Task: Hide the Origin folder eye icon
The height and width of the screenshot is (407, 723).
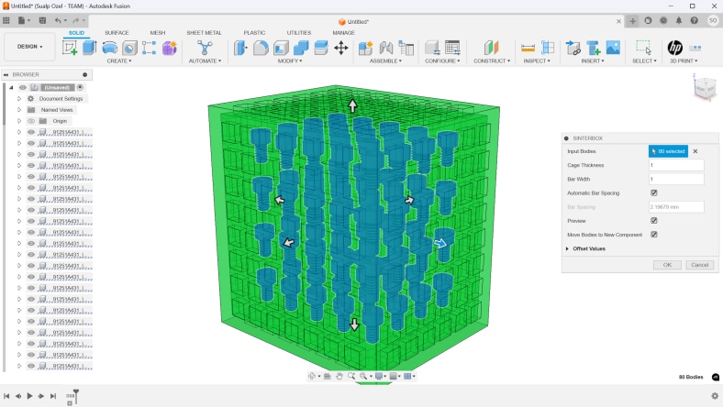Action: (x=31, y=121)
